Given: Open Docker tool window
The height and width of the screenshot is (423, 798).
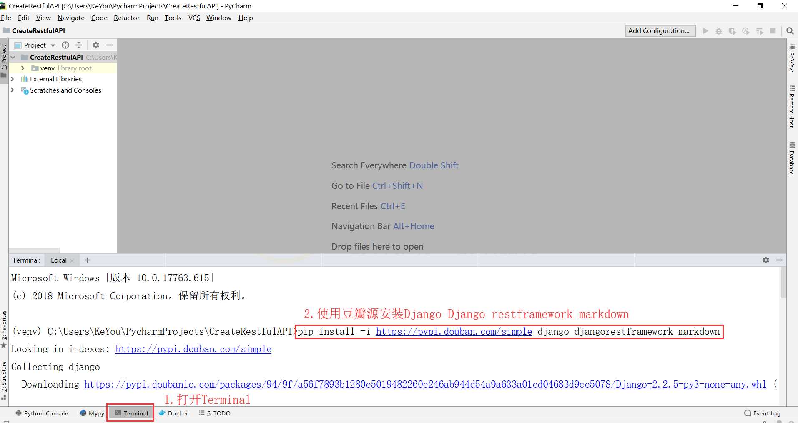Looking at the screenshot, I should tap(173, 413).
